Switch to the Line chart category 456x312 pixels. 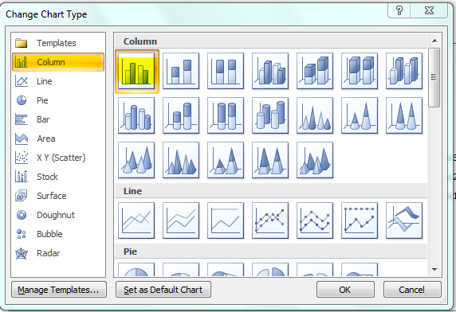(x=58, y=81)
